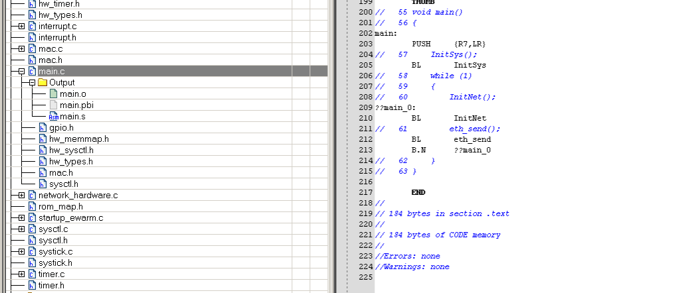Image resolution: width=681 pixels, height=293 pixels.
Task: Click the main.pbi file icon
Action: click(x=54, y=105)
